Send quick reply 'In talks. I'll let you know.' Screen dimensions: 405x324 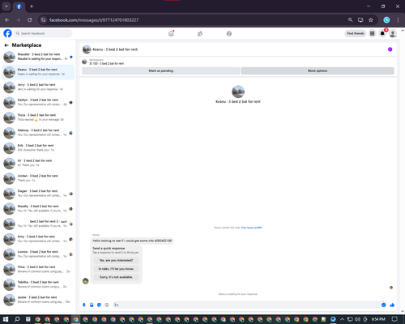[116, 269]
